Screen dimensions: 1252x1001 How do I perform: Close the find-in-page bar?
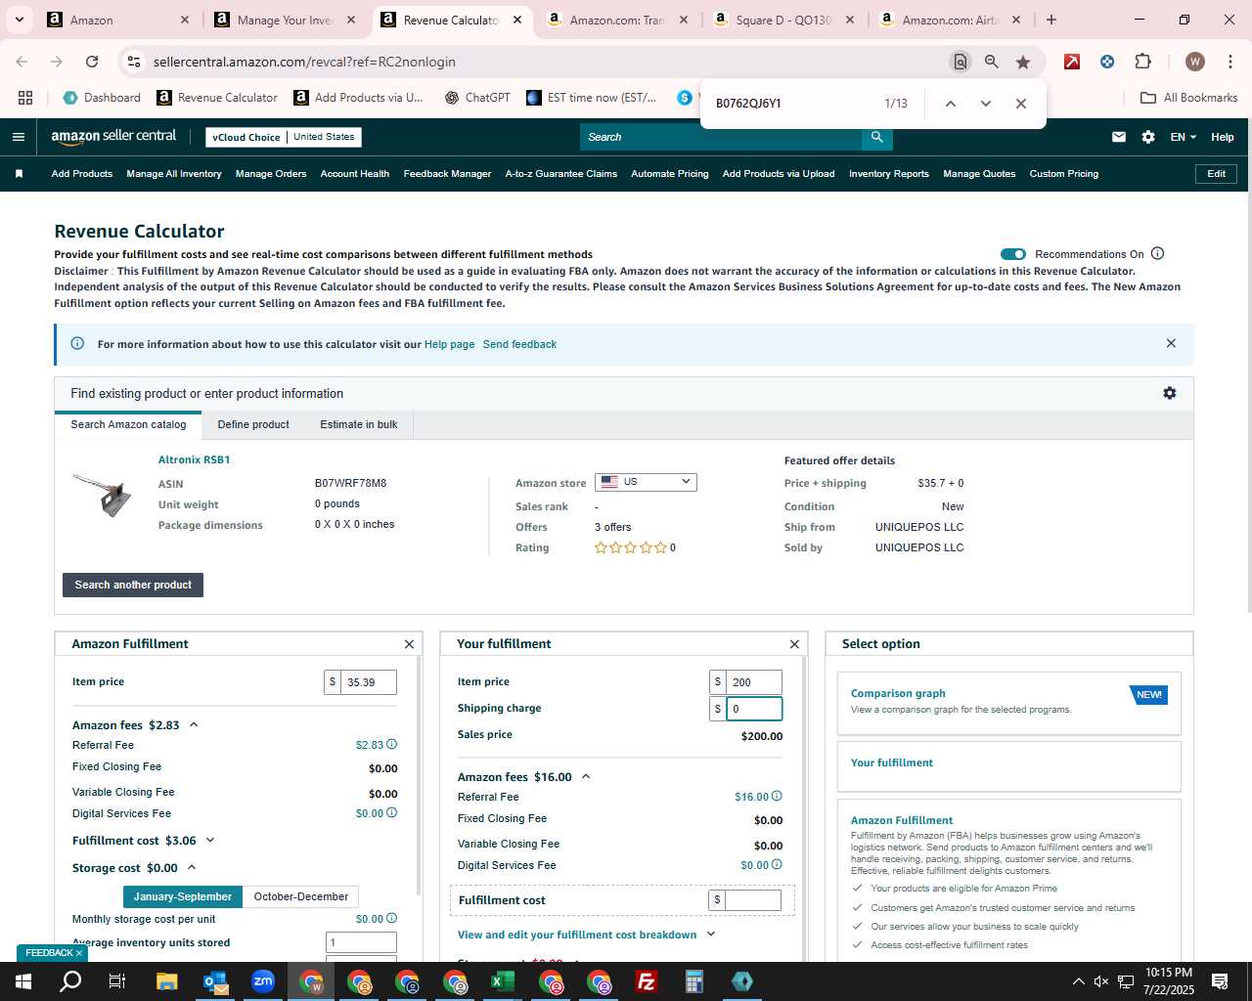1021,104
